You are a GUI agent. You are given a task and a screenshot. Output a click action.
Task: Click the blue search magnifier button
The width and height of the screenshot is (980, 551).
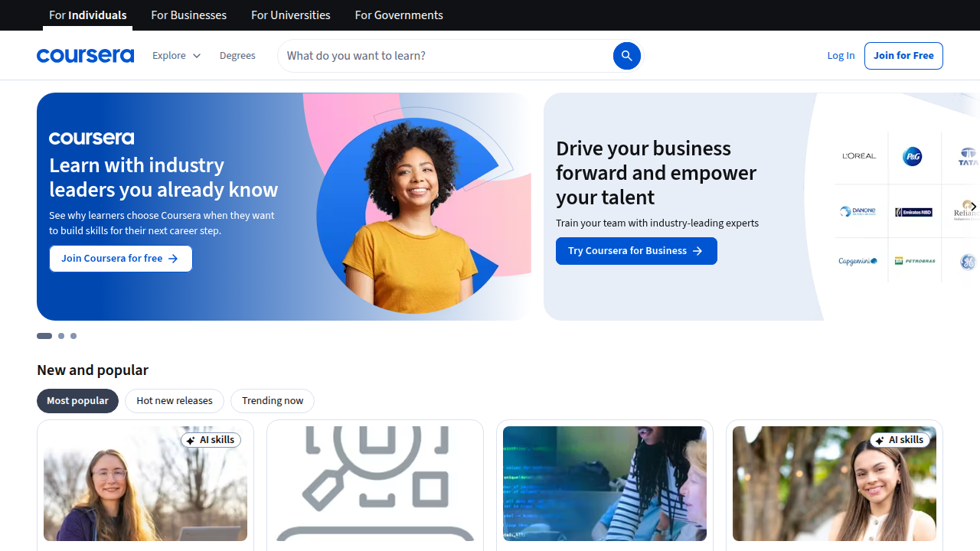point(626,56)
